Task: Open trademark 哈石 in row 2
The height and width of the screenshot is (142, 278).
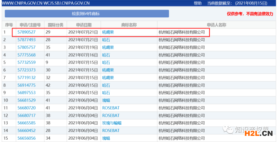Action: (x=106, y=40)
